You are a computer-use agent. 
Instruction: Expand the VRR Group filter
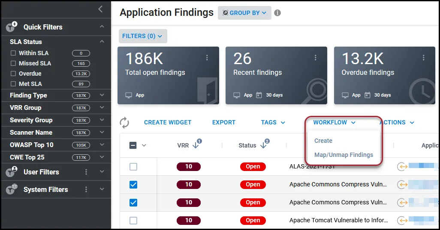coord(102,107)
